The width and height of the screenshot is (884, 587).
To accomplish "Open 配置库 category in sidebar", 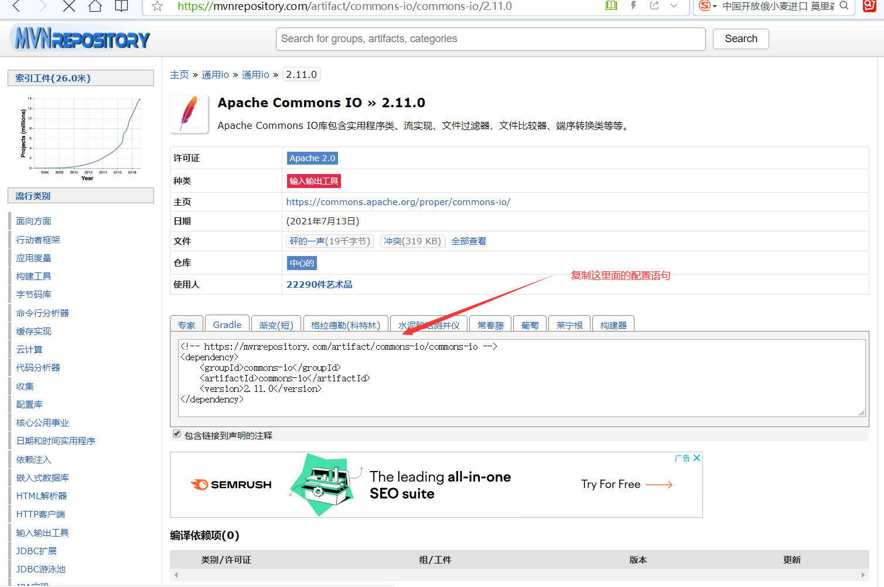I will 29,405.
